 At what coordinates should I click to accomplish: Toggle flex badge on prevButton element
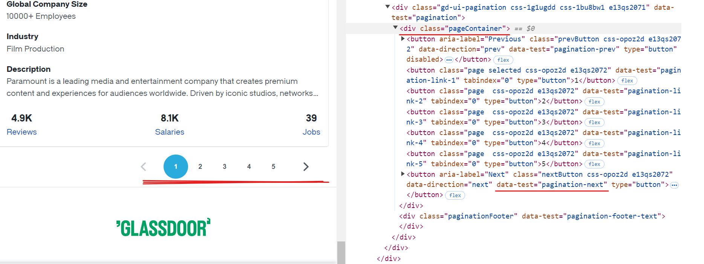[x=503, y=60]
